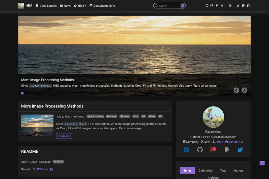The width and height of the screenshot is (269, 179).
Task: Open the About profile link
Action: pyautogui.click(x=218, y=142)
